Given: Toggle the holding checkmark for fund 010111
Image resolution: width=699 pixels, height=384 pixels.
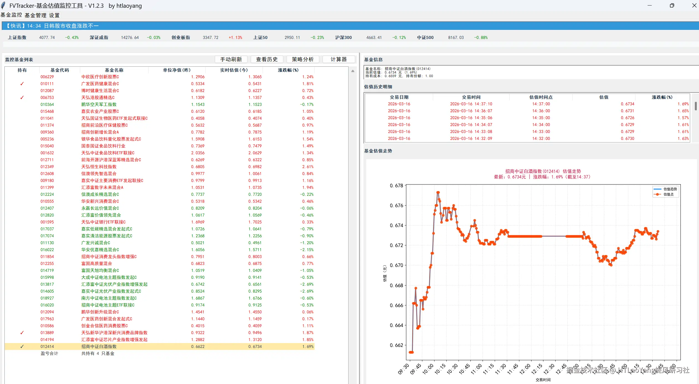Looking at the screenshot, I should click(x=22, y=84).
